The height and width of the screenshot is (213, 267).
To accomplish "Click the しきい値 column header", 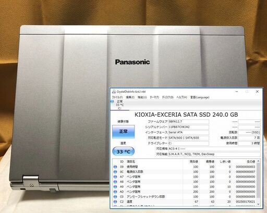I will (x=225, y=161).
